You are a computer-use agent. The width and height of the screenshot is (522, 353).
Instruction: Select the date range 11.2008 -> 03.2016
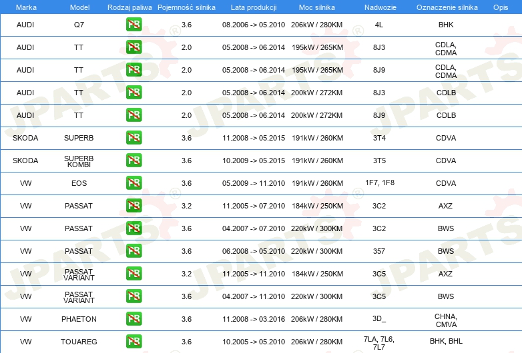(254, 319)
